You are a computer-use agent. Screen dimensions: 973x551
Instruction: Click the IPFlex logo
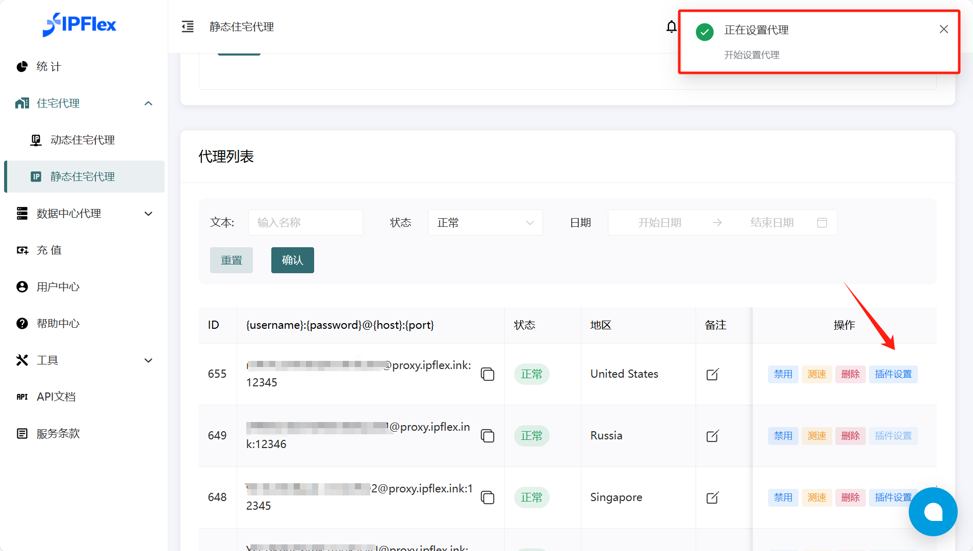click(x=80, y=24)
